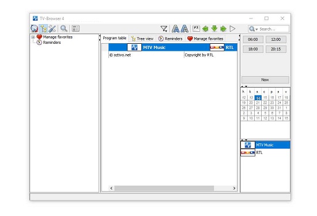
Task: Go to next day with right green arrow
Action: point(223,29)
